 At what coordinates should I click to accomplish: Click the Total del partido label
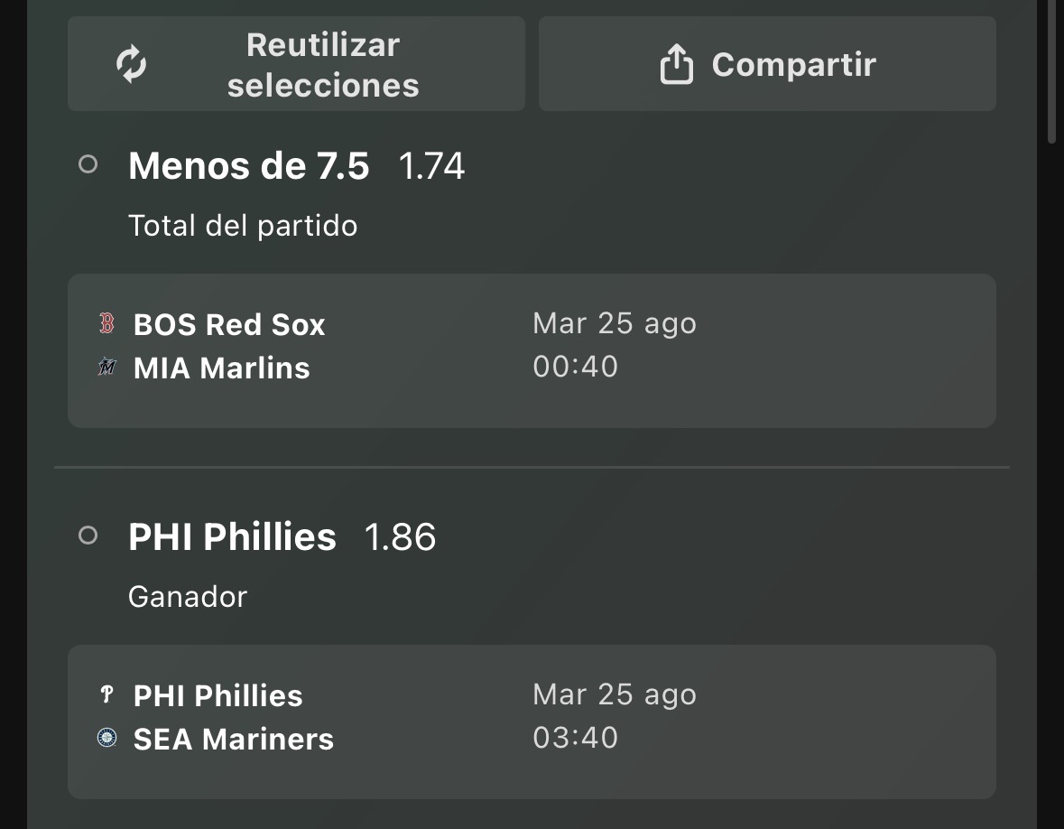pos(243,226)
